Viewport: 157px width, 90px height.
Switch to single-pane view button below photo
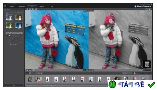(x=27, y=70)
